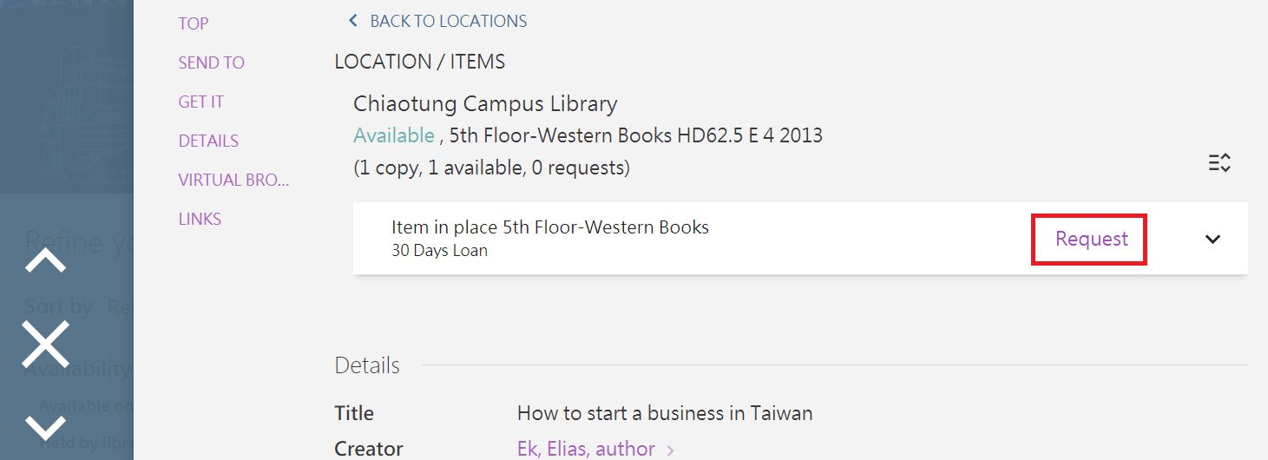
Task: Navigate to DETAILS in the side menu
Action: 208,141
